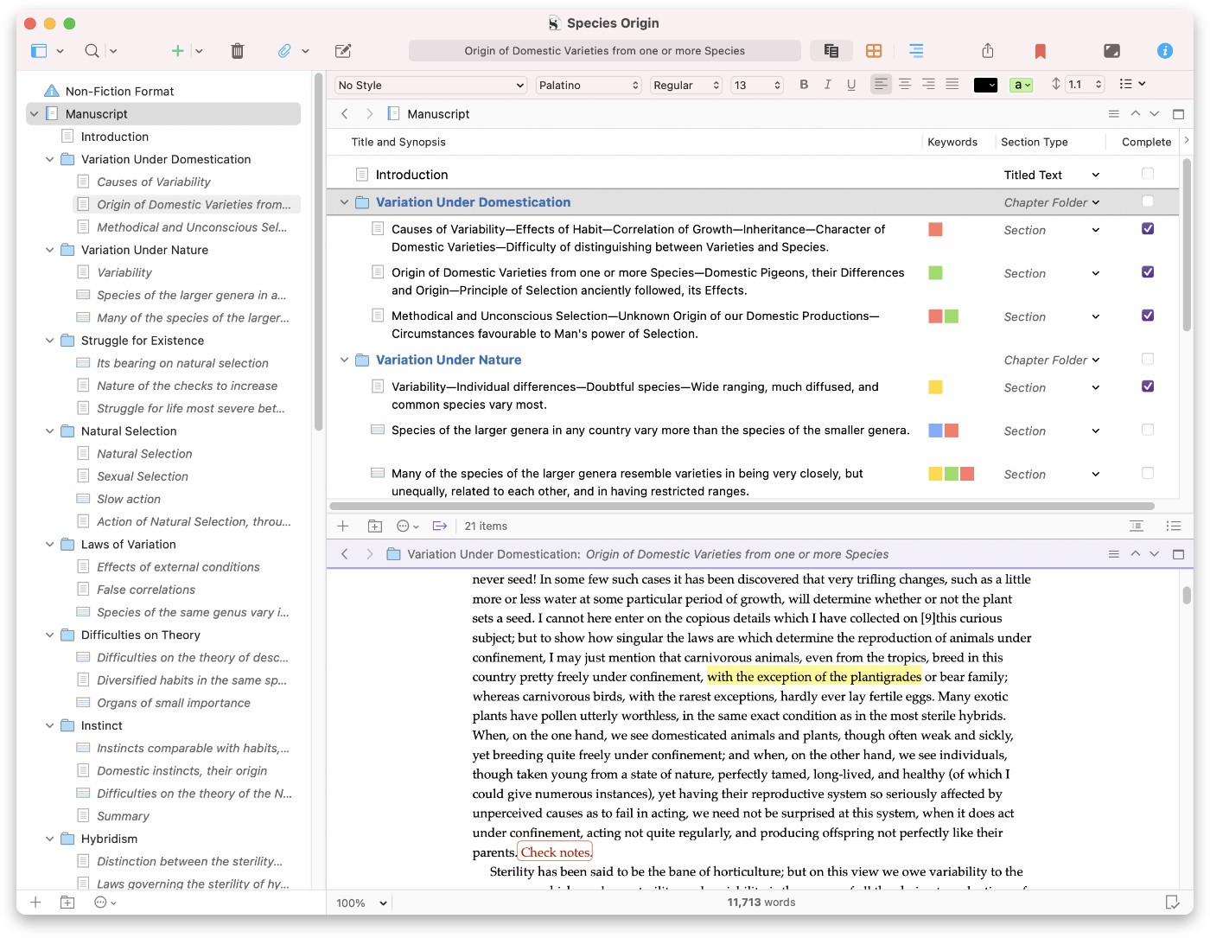The height and width of the screenshot is (938, 1210).
Task: Click the Search magnifying glass icon
Action: 92,51
